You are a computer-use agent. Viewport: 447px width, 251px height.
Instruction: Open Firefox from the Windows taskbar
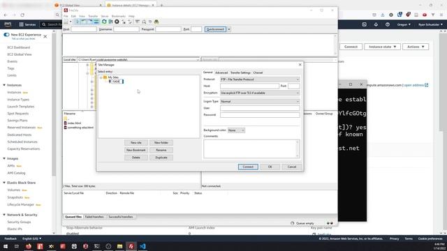click(29, 246)
